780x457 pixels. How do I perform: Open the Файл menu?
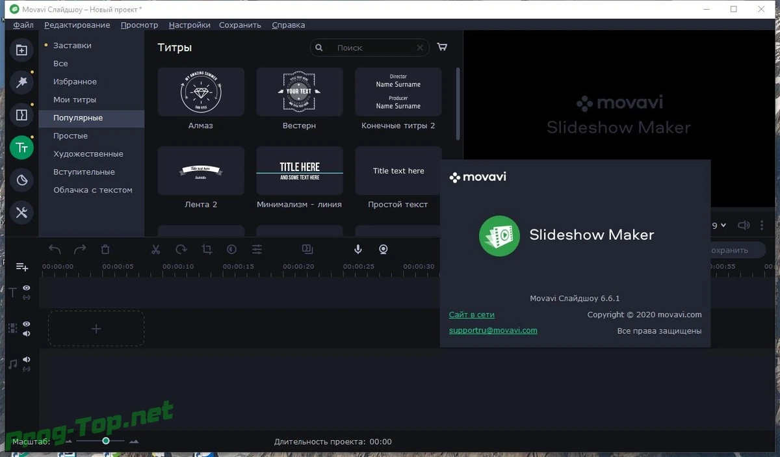coord(23,25)
